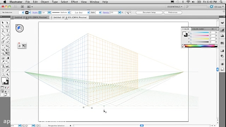Set fill to None in toolbox
The image size is (226, 127).
(x=8, y=88)
